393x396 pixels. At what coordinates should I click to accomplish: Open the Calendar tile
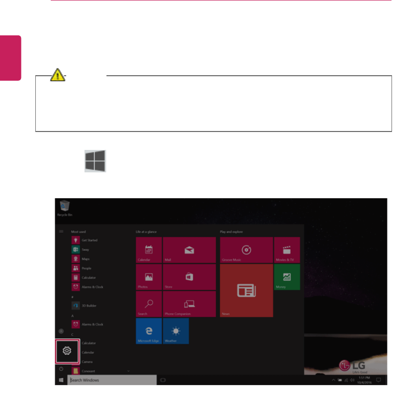[x=149, y=250]
